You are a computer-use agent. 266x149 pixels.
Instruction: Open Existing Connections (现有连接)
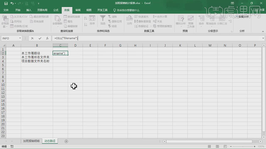[x=37, y=21]
